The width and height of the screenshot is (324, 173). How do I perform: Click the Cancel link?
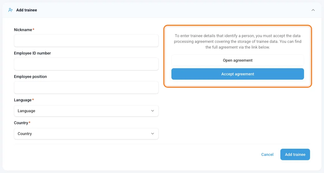(267, 154)
